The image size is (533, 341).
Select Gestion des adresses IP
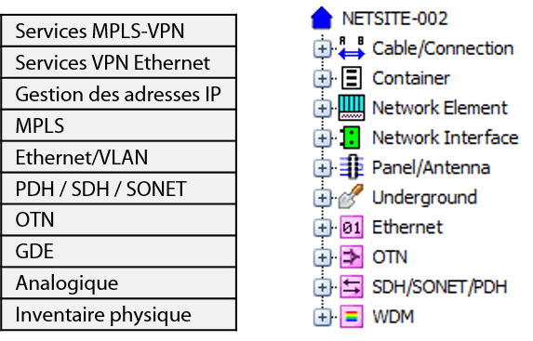click(119, 94)
